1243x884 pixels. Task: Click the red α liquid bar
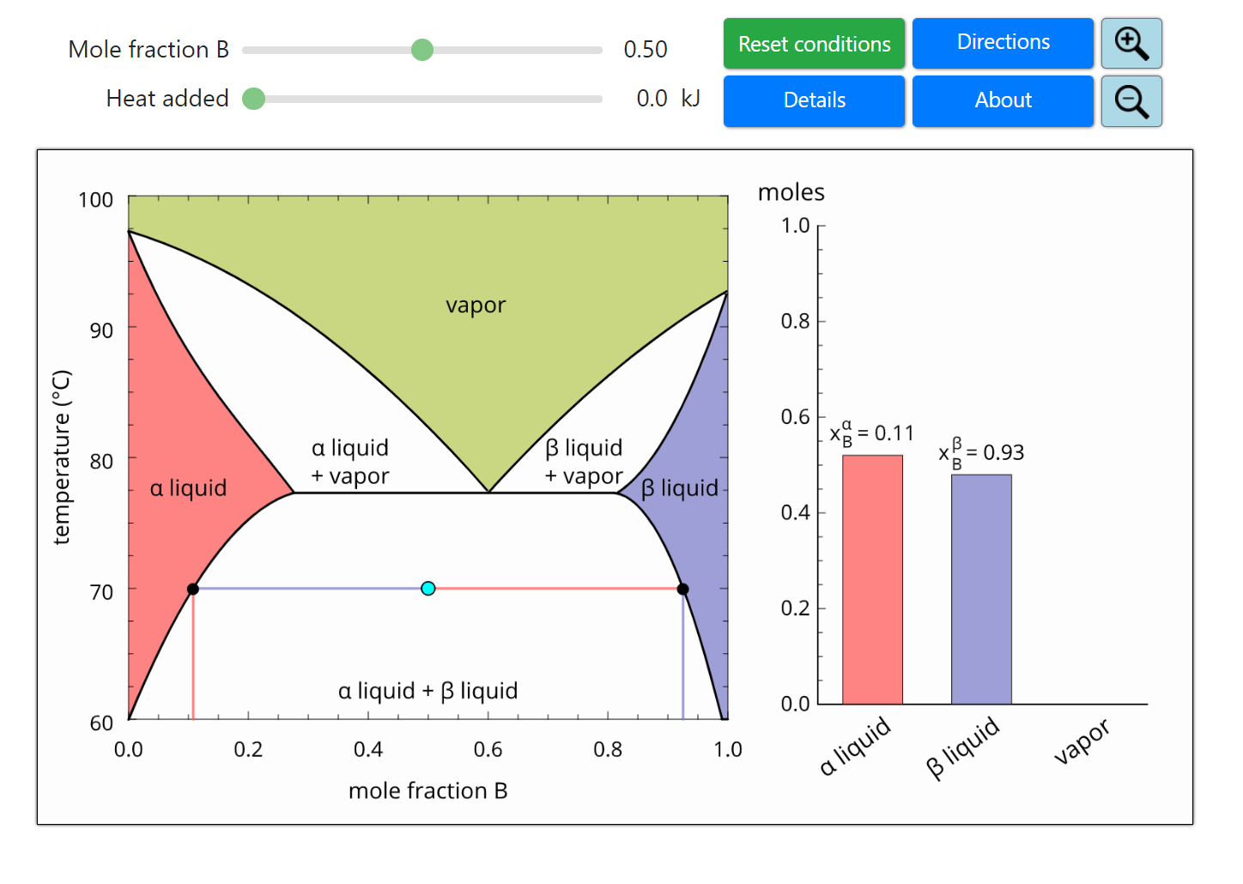tap(872, 579)
